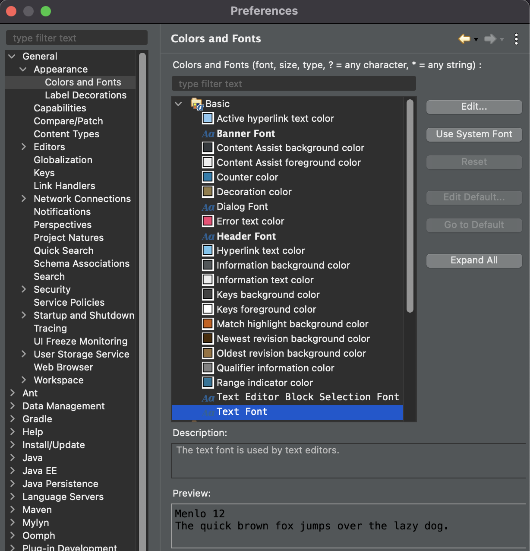
Task: Select Hyperlink text color row
Action: [x=261, y=250]
